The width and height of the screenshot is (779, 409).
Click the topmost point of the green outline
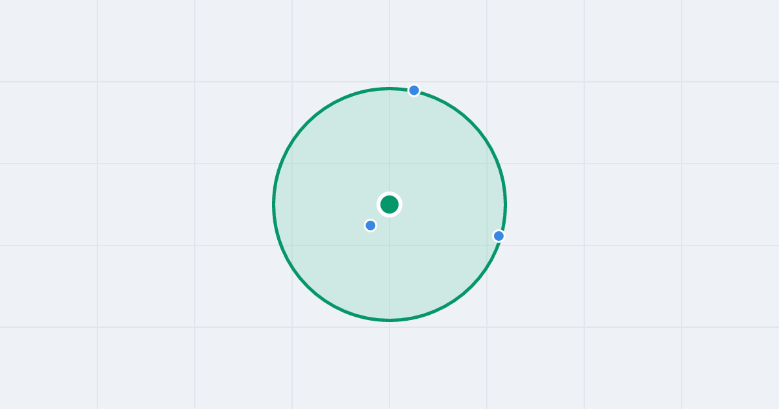[x=389, y=88]
